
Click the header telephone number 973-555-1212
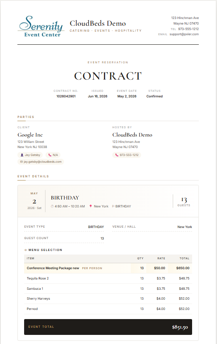pos(188,29)
